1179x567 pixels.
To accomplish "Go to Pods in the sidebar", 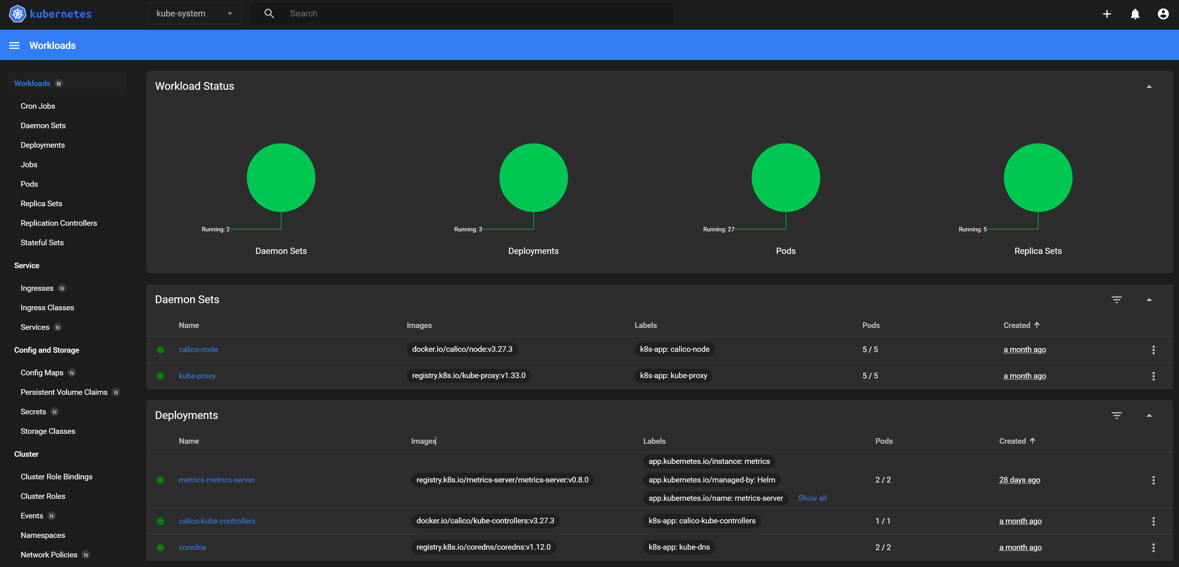I will click(29, 184).
